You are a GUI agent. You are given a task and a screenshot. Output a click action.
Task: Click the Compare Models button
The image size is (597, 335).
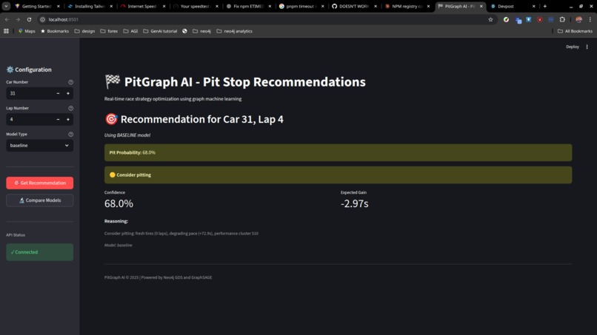(x=39, y=200)
